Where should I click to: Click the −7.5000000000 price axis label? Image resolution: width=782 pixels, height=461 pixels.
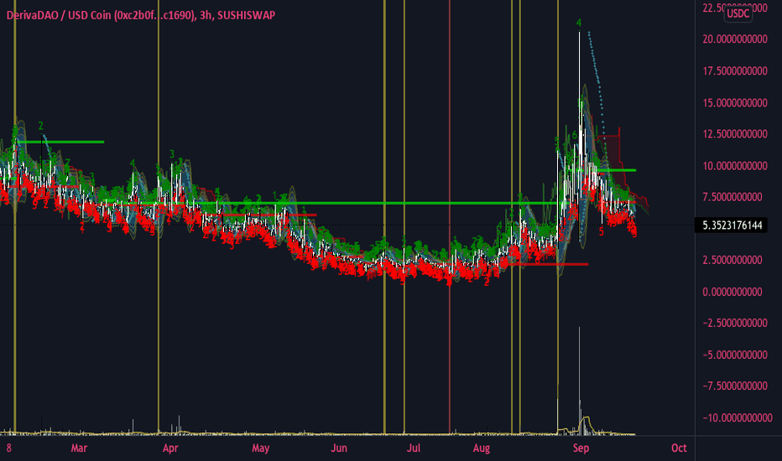[735, 386]
